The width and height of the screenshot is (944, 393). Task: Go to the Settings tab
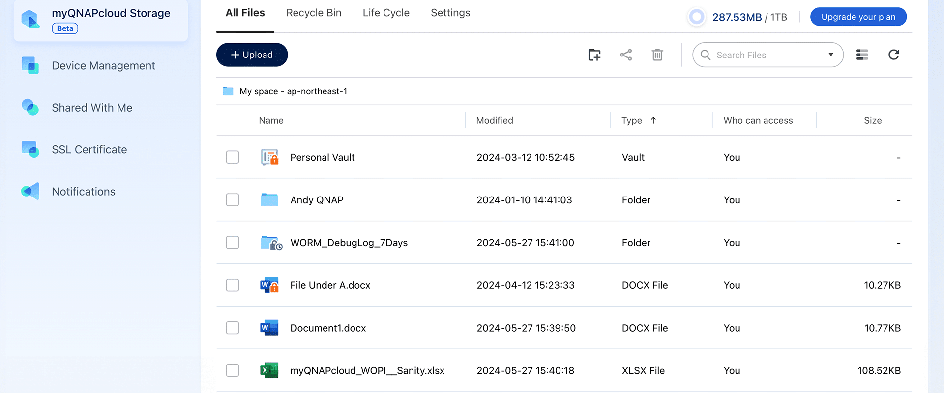click(x=450, y=13)
